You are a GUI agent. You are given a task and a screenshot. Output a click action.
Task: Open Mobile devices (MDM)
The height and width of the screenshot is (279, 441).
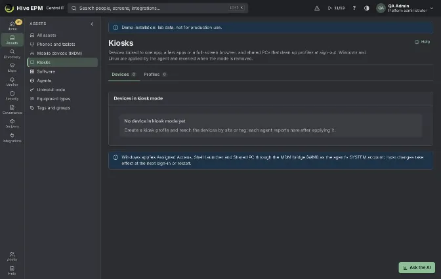pyautogui.click(x=62, y=53)
